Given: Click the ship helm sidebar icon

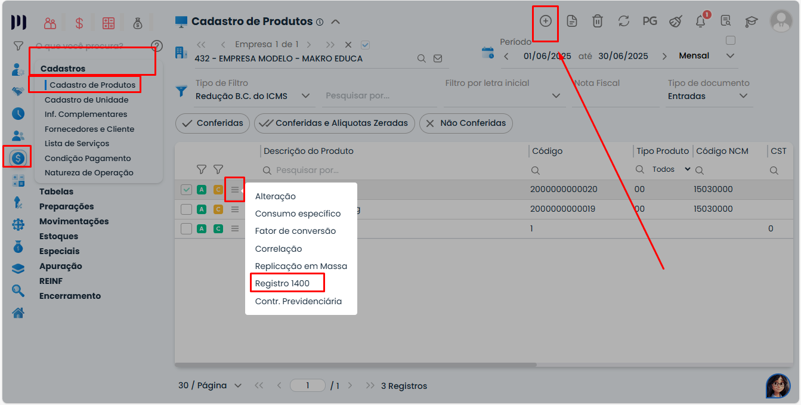Looking at the screenshot, I should pos(18,225).
